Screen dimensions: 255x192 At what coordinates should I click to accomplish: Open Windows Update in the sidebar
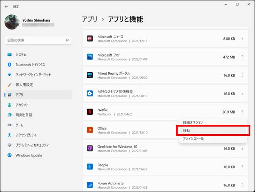tap(28, 155)
